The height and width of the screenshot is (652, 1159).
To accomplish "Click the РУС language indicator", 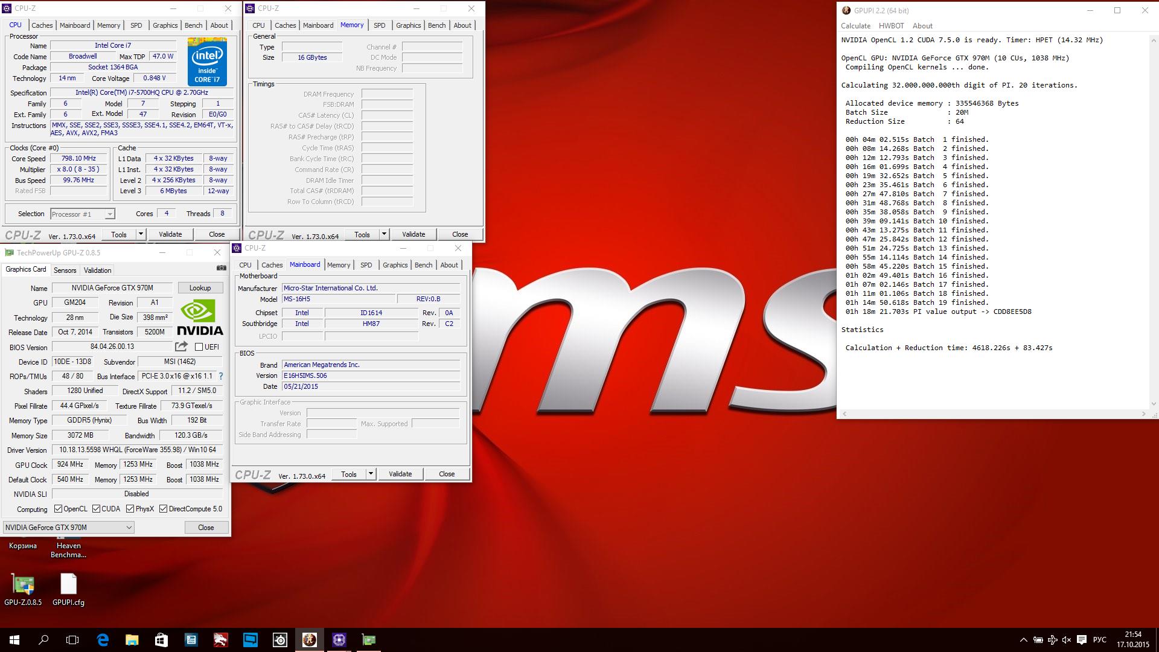I will (1100, 640).
